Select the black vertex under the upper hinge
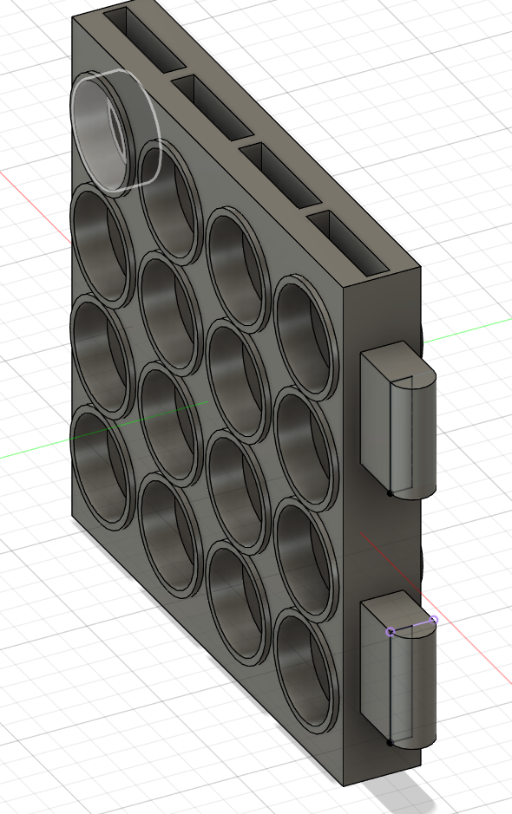This screenshot has width=512, height=814. coord(390,493)
